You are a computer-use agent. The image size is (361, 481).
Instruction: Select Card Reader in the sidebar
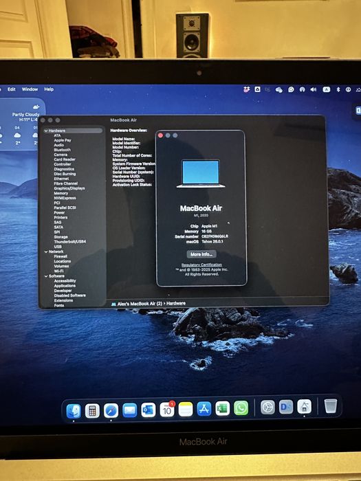point(65,159)
